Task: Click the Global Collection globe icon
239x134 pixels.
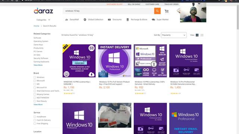Action: tap(85, 20)
